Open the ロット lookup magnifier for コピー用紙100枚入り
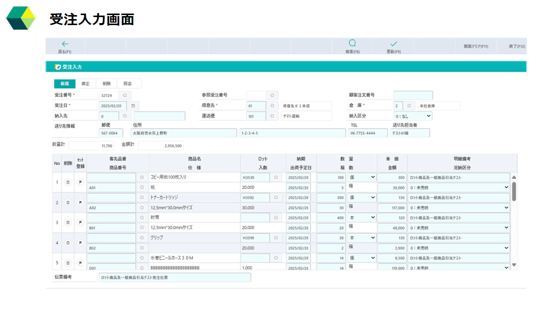The height and width of the screenshot is (311, 557). [277, 177]
